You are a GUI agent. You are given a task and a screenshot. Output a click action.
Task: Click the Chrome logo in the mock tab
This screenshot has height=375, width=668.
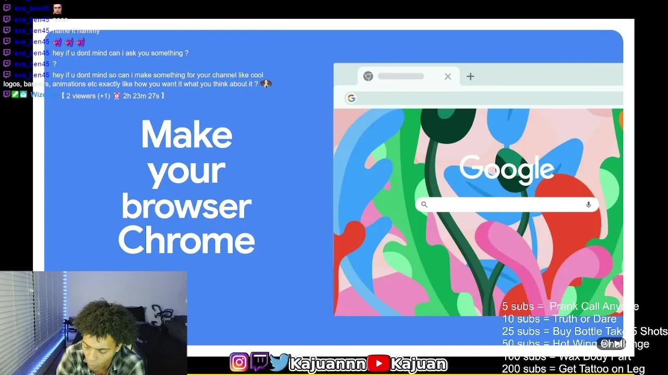pyautogui.click(x=368, y=77)
